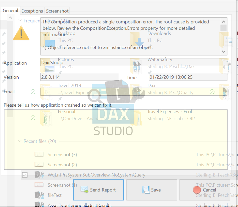Open the WqEntPrsSystemSubOverview_NoSystemQuery DAX file icon

(39, 175)
